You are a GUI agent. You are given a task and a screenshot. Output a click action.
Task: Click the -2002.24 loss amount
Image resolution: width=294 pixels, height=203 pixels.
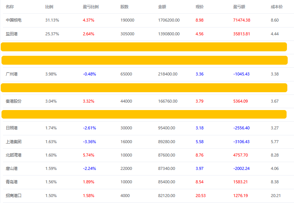(x=241, y=168)
